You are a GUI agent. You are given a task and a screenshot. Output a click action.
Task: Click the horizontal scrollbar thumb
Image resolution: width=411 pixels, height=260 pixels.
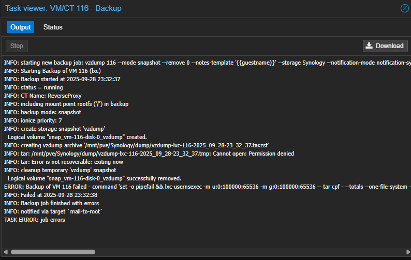point(53,252)
